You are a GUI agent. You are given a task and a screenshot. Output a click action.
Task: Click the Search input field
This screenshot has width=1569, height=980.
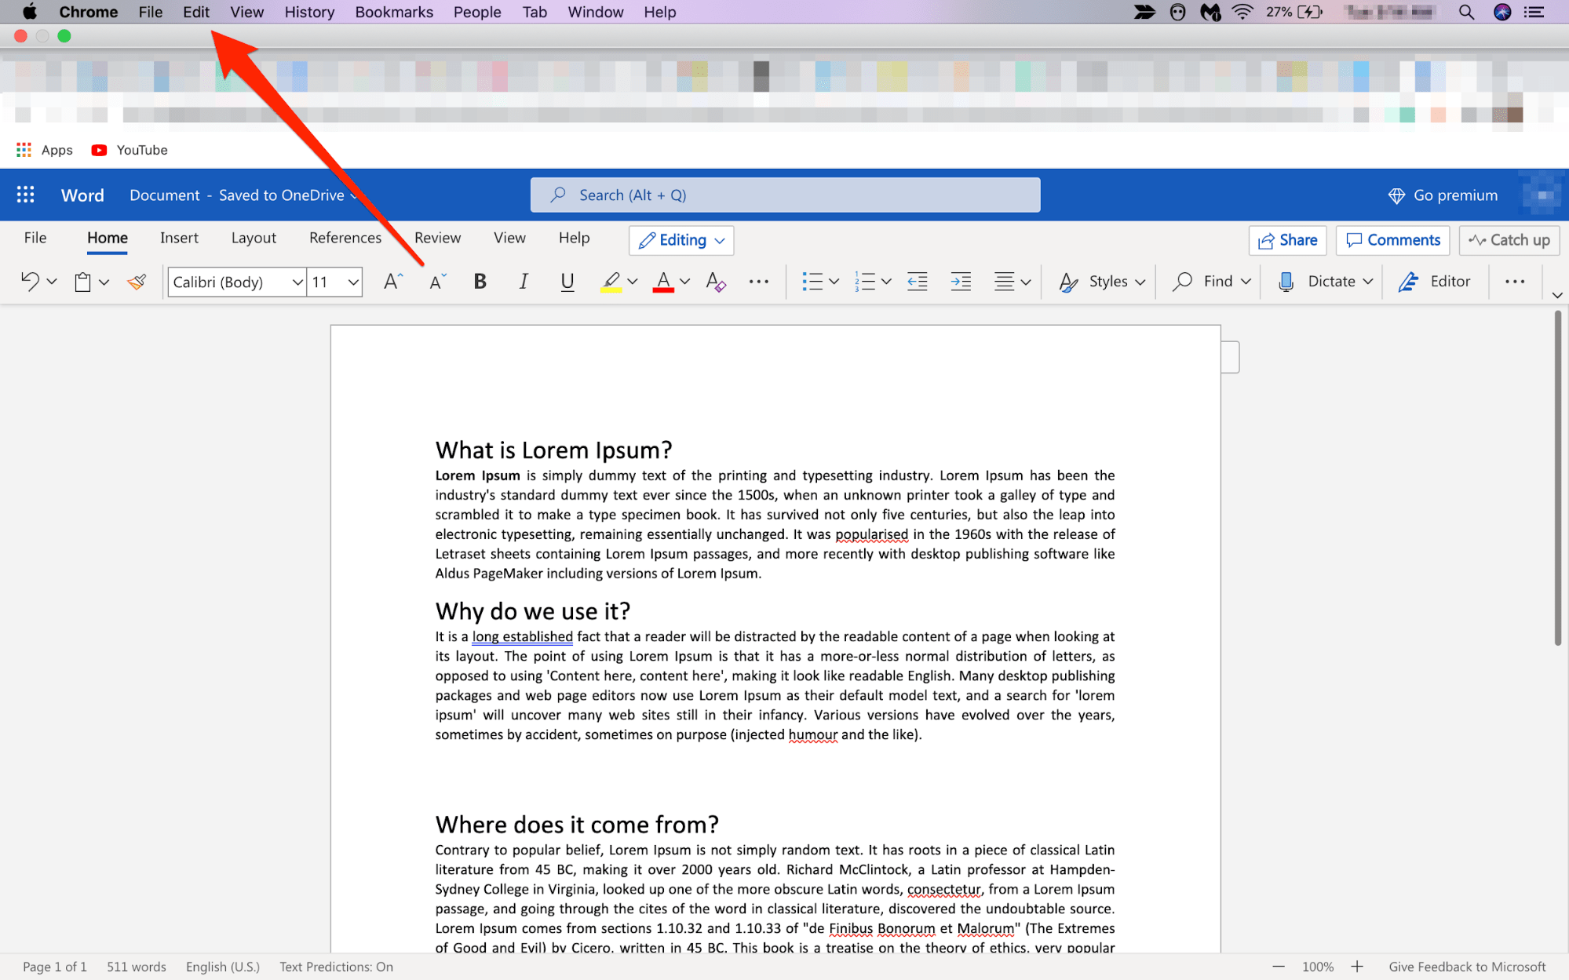(x=785, y=194)
